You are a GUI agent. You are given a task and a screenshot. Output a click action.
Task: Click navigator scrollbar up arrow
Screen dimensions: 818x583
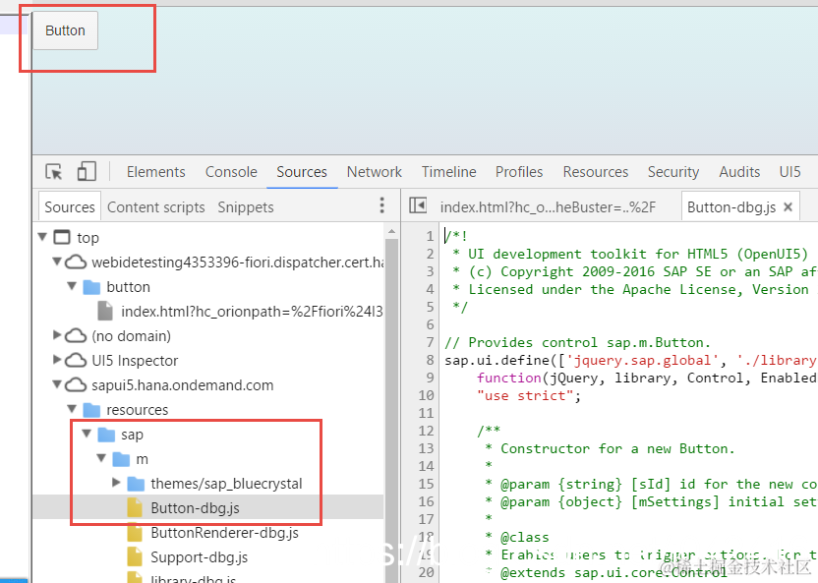391,230
